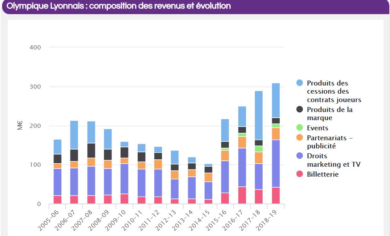This screenshot has width=390, height=236.
Task: Select the purple segment of the 2010-11 bar
Action: (x=142, y=183)
